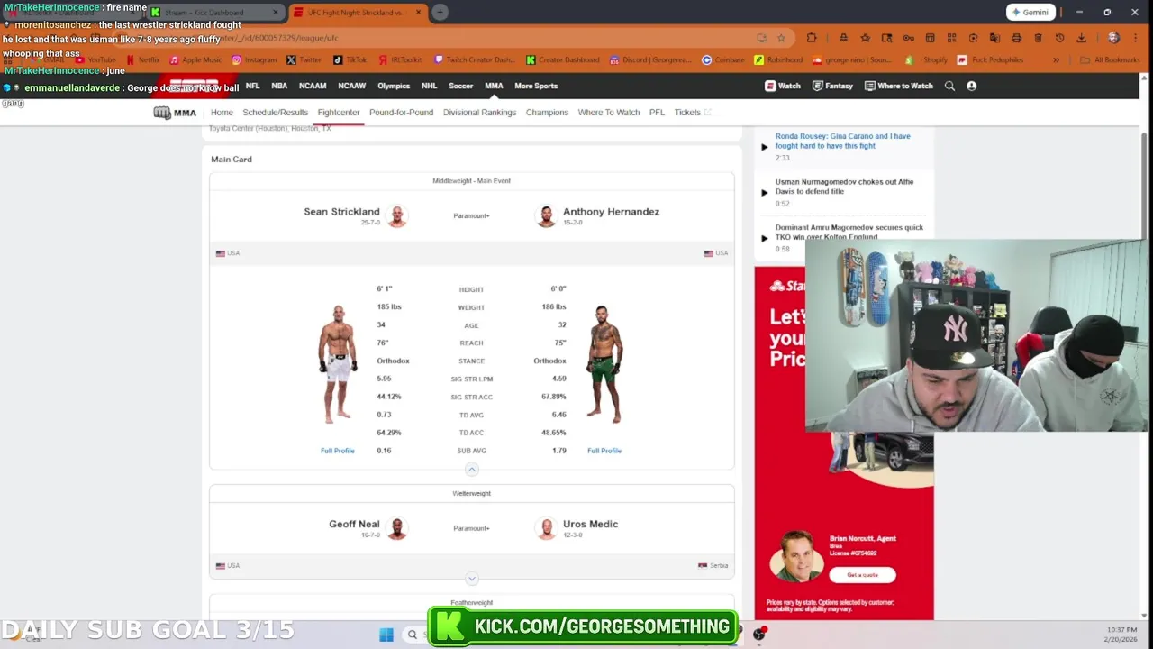This screenshot has height=649, width=1153.
Task: Open the Twitter bookmark
Action: click(304, 60)
